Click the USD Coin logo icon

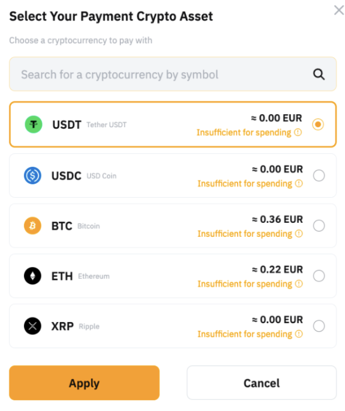pos(33,176)
